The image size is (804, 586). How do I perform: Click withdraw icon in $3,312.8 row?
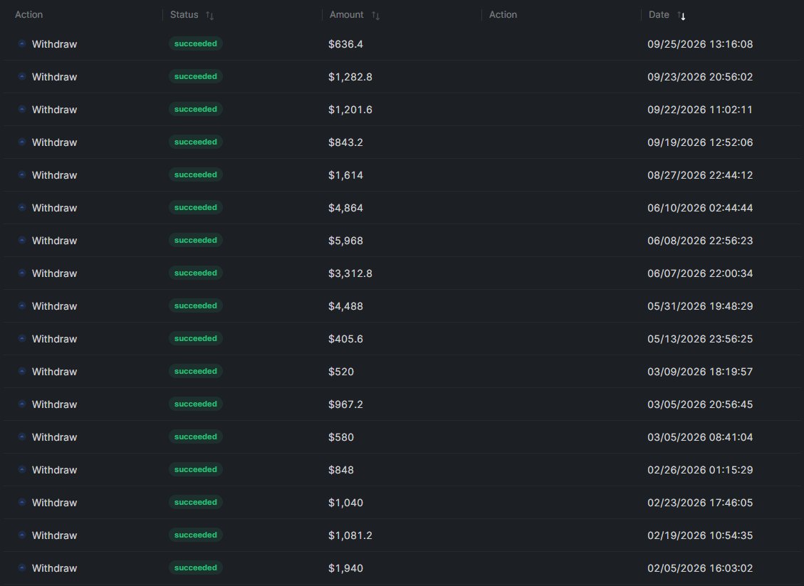pos(21,273)
